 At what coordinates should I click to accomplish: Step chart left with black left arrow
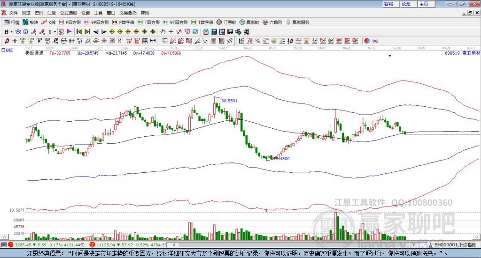(96, 32)
